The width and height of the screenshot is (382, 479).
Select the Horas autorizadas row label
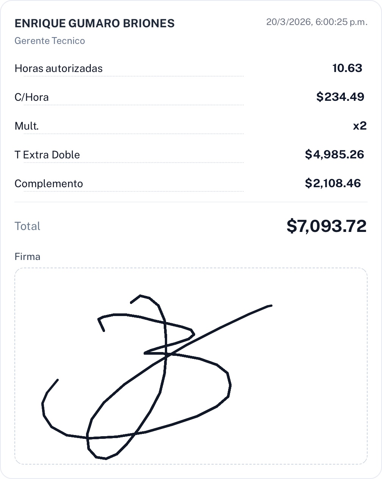coord(58,69)
